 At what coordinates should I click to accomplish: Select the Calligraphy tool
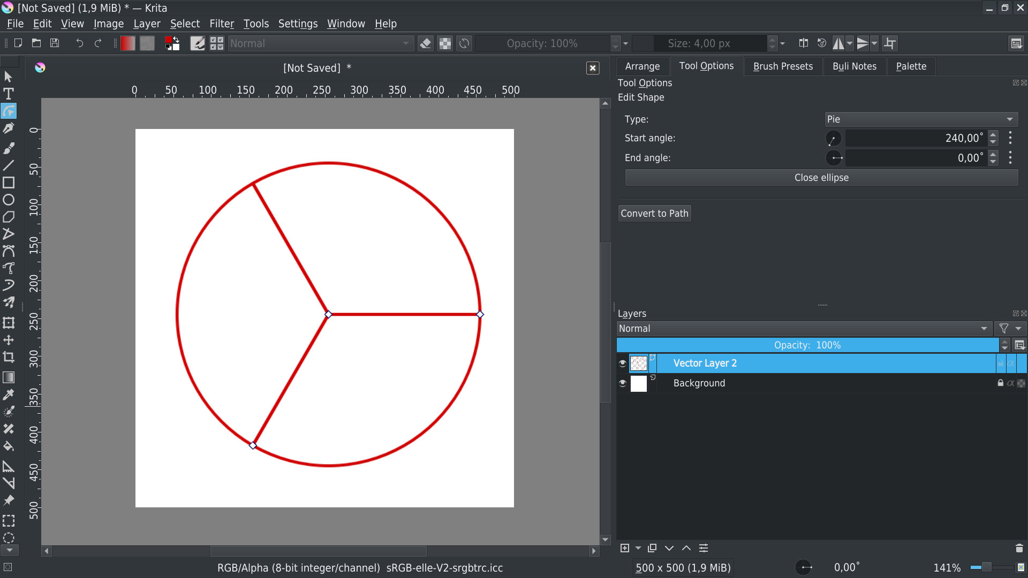tap(9, 128)
